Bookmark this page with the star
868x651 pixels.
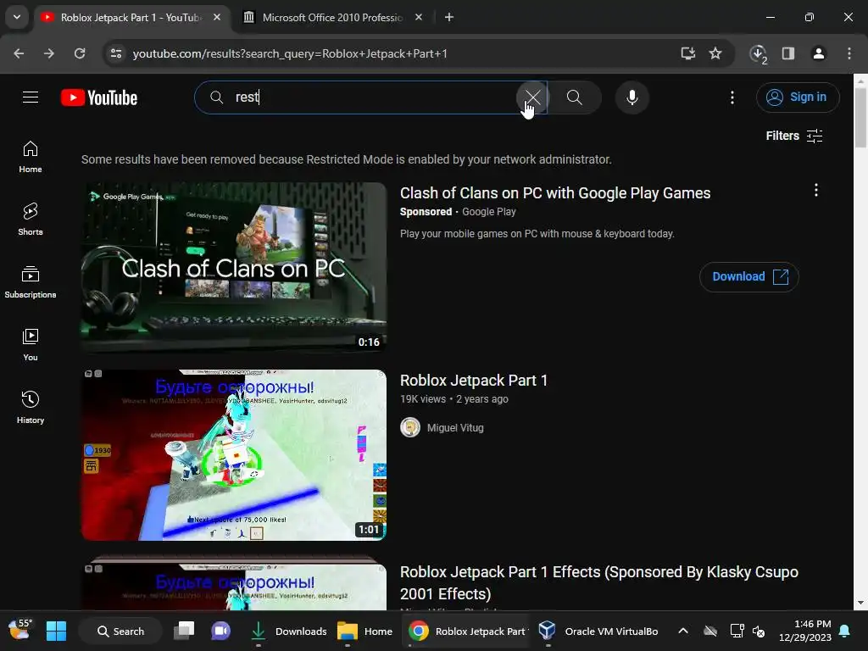pyautogui.click(x=715, y=53)
